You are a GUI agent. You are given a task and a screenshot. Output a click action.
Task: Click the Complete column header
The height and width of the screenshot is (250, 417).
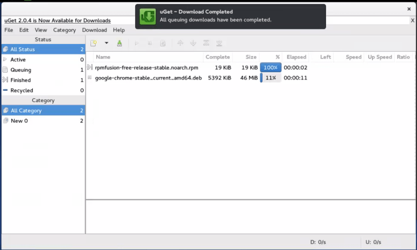(218, 57)
